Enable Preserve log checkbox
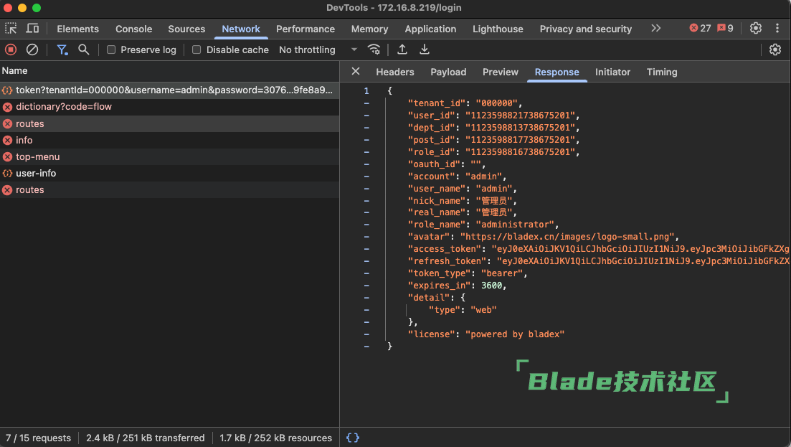Screen dimensions: 791x447 111,50
